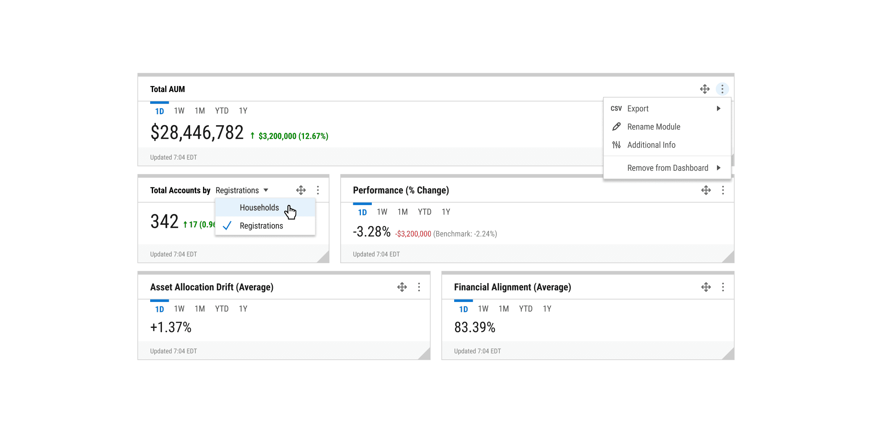
Task: Click the Rename Module menu entry
Action: [x=654, y=127]
